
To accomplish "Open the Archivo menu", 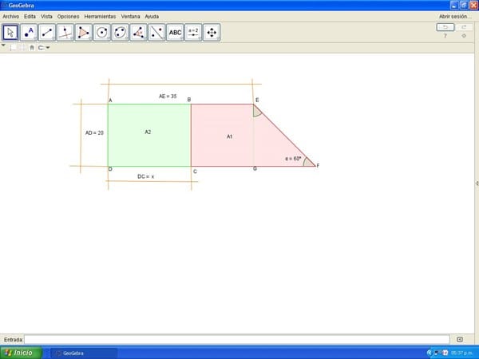I will tap(10, 17).
